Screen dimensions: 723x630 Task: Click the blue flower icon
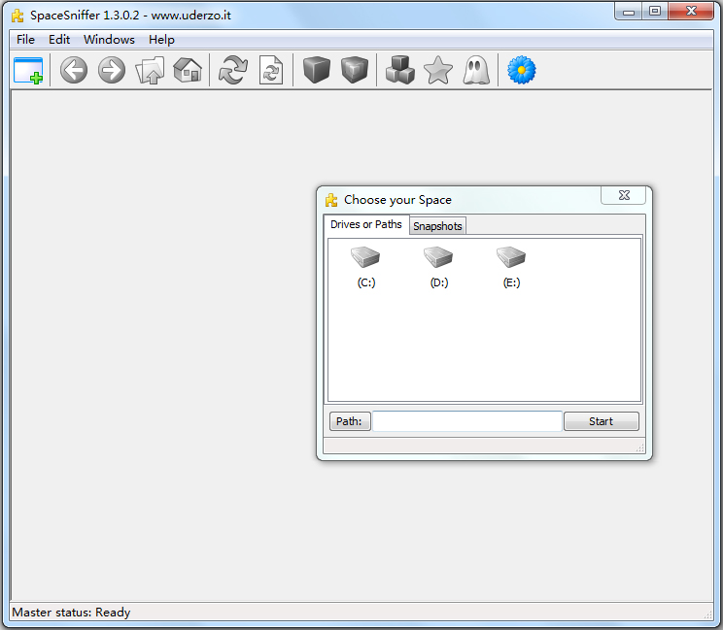tap(522, 71)
